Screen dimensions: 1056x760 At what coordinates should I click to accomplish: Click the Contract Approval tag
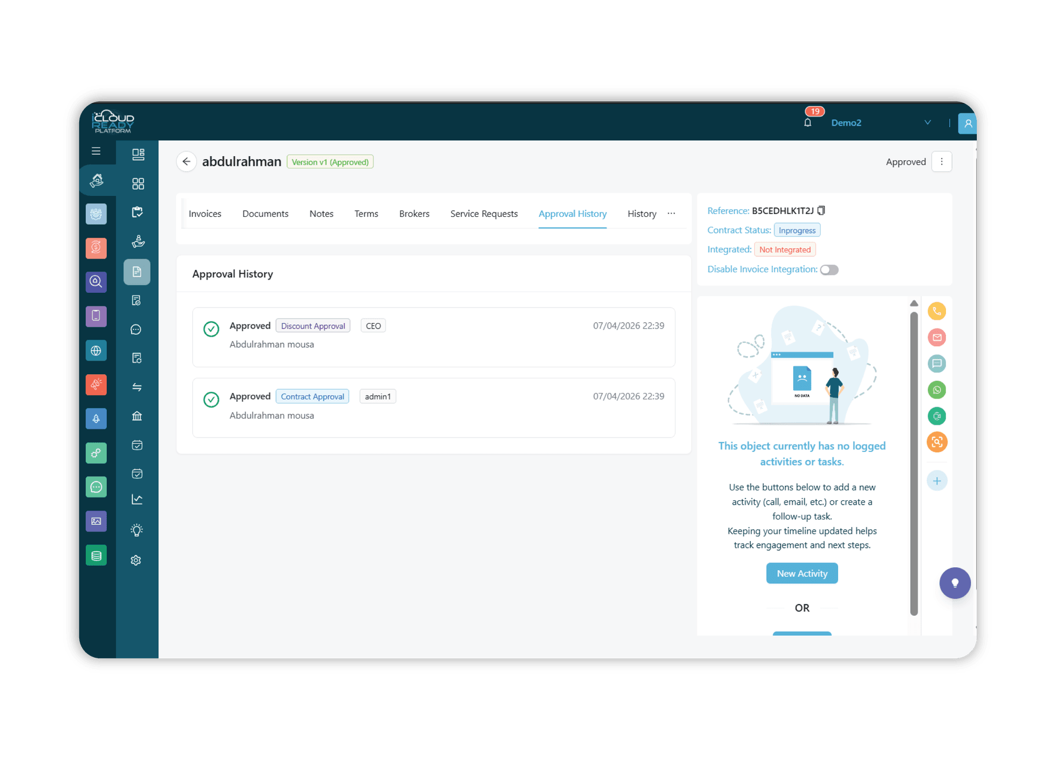point(312,397)
